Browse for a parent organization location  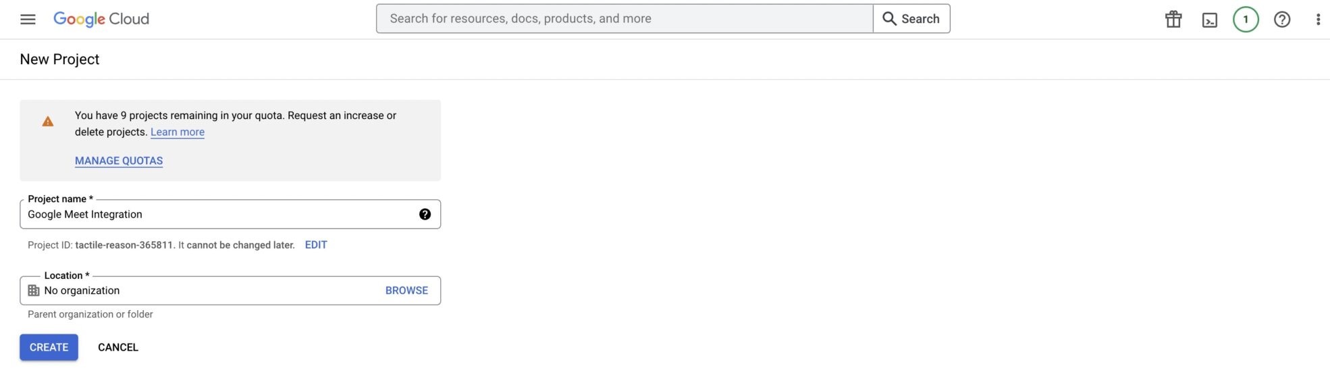click(x=406, y=290)
